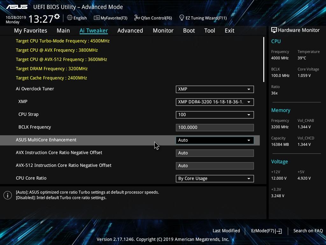Screen dimensions: 326x245
Task: Select the CPU Core Ratio label
Action: [31, 178]
